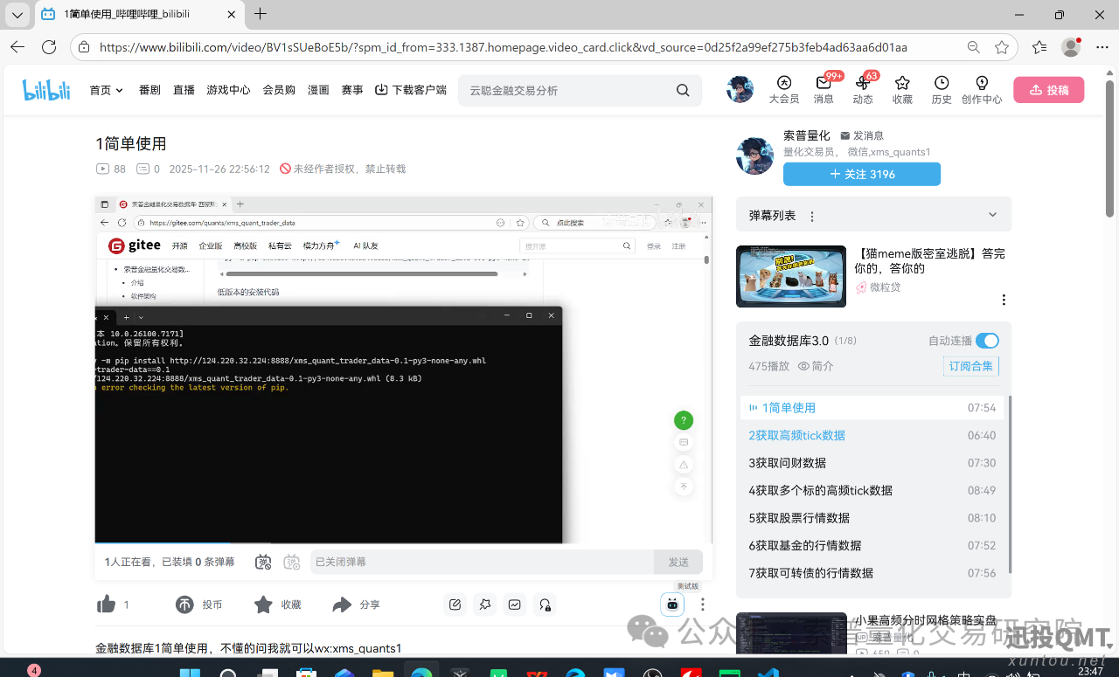Share the video with the arrow icon
The width and height of the screenshot is (1119, 677).
click(342, 604)
